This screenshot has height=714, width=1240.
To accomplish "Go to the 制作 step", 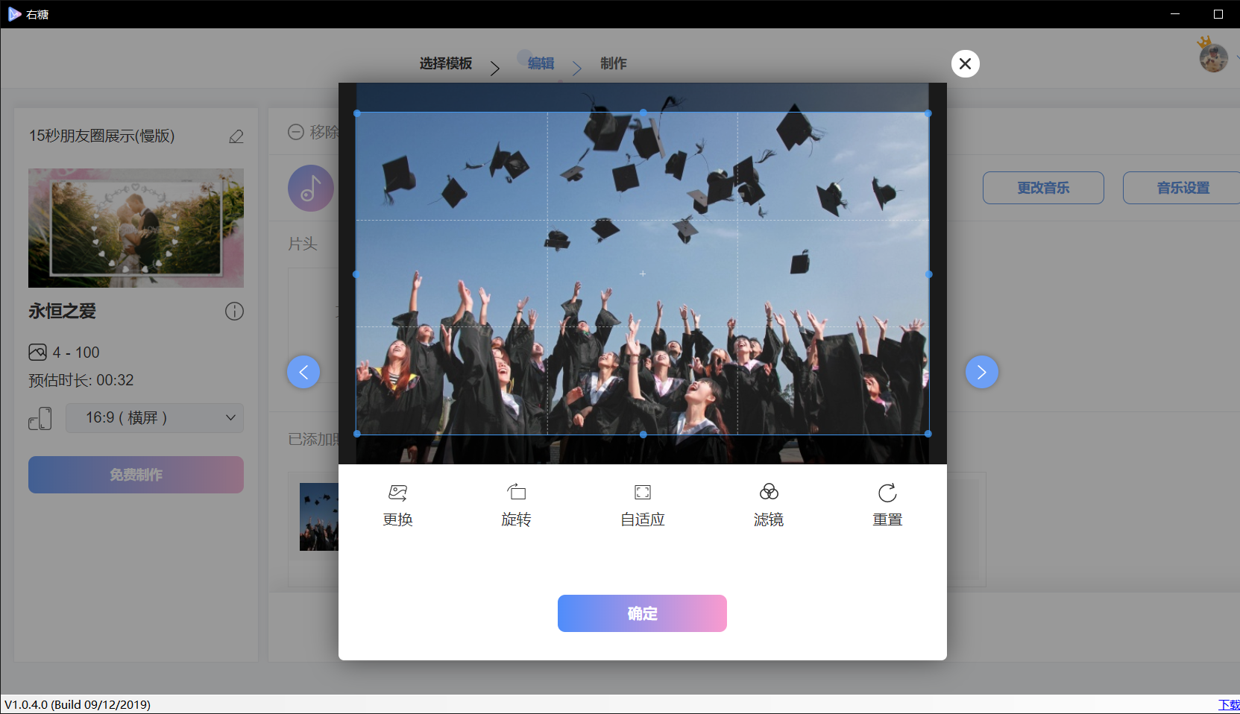I will 613,63.
